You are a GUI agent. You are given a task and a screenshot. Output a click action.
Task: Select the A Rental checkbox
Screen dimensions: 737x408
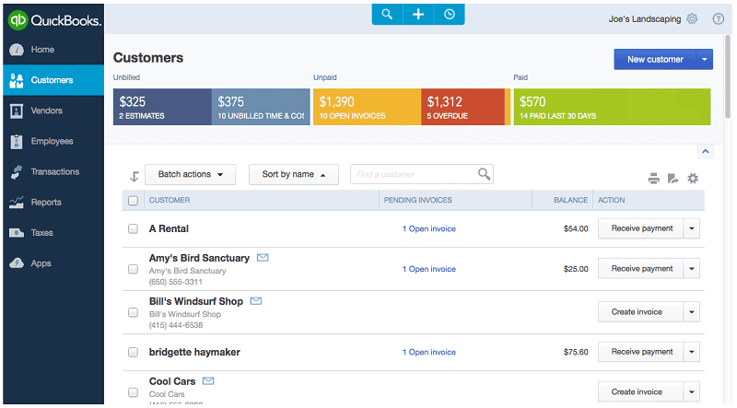pos(133,229)
